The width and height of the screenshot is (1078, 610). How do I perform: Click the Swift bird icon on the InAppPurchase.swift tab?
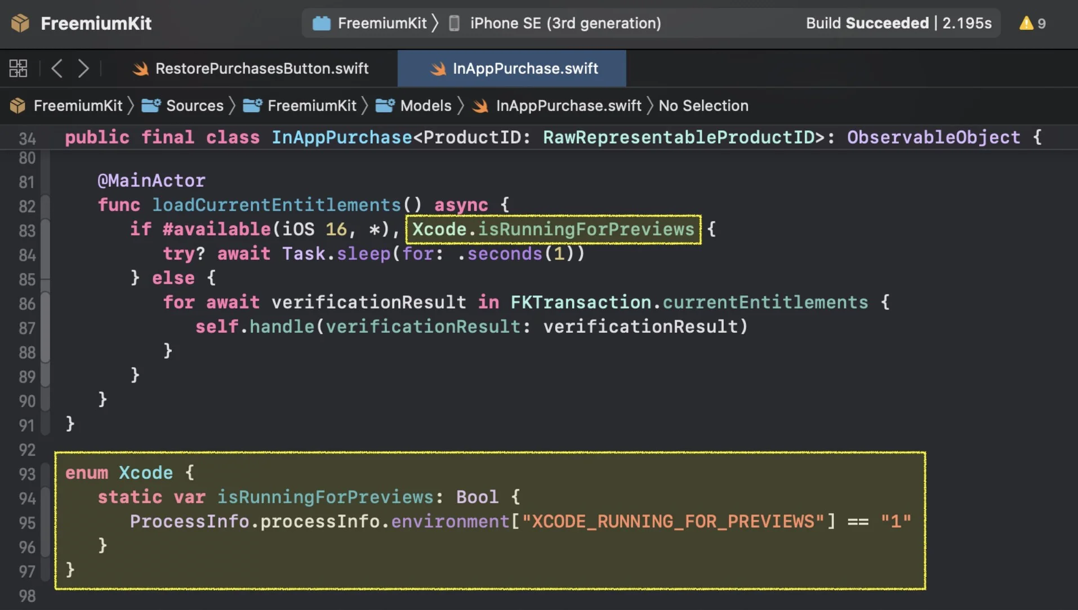438,68
